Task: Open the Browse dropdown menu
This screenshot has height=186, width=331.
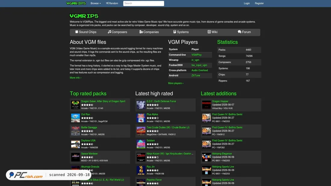Action: click(96, 3)
